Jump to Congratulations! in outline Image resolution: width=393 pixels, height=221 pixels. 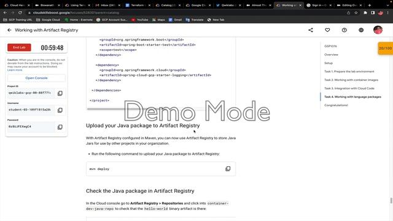(x=336, y=105)
